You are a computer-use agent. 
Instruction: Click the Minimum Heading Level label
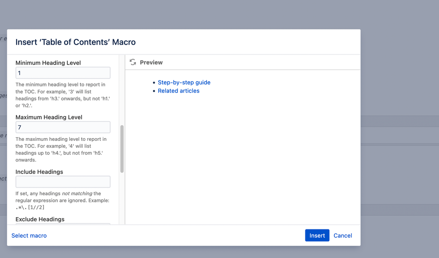click(48, 63)
